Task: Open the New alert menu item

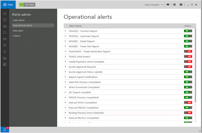Action: point(18,31)
